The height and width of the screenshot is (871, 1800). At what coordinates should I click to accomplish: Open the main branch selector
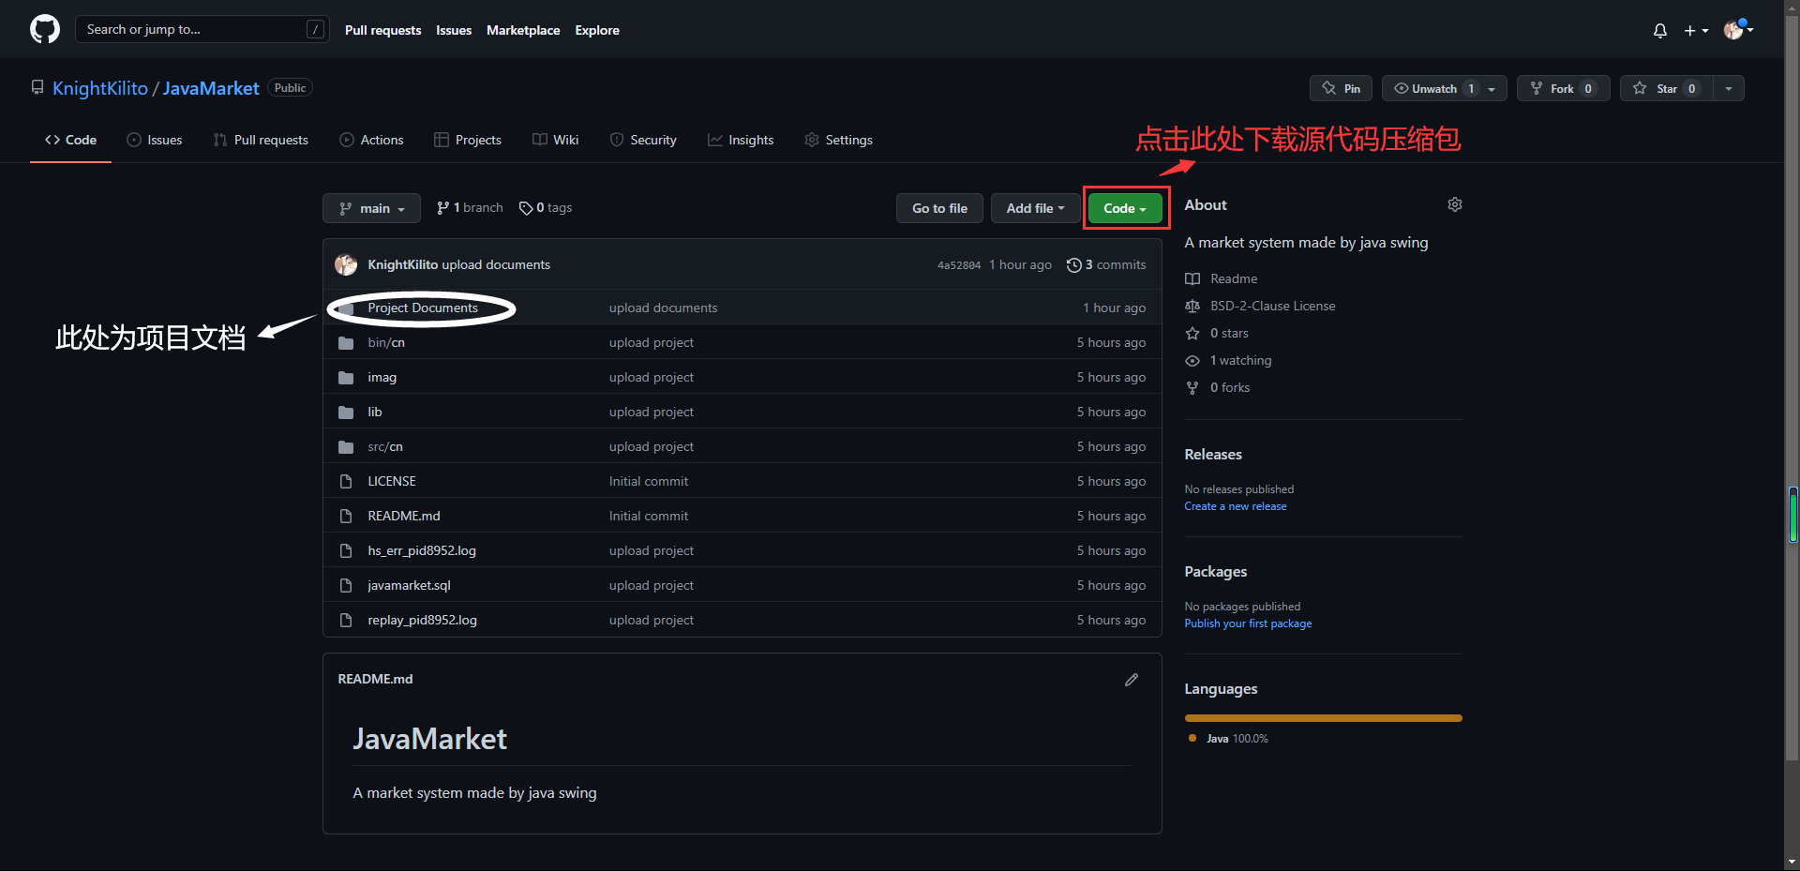click(x=372, y=208)
